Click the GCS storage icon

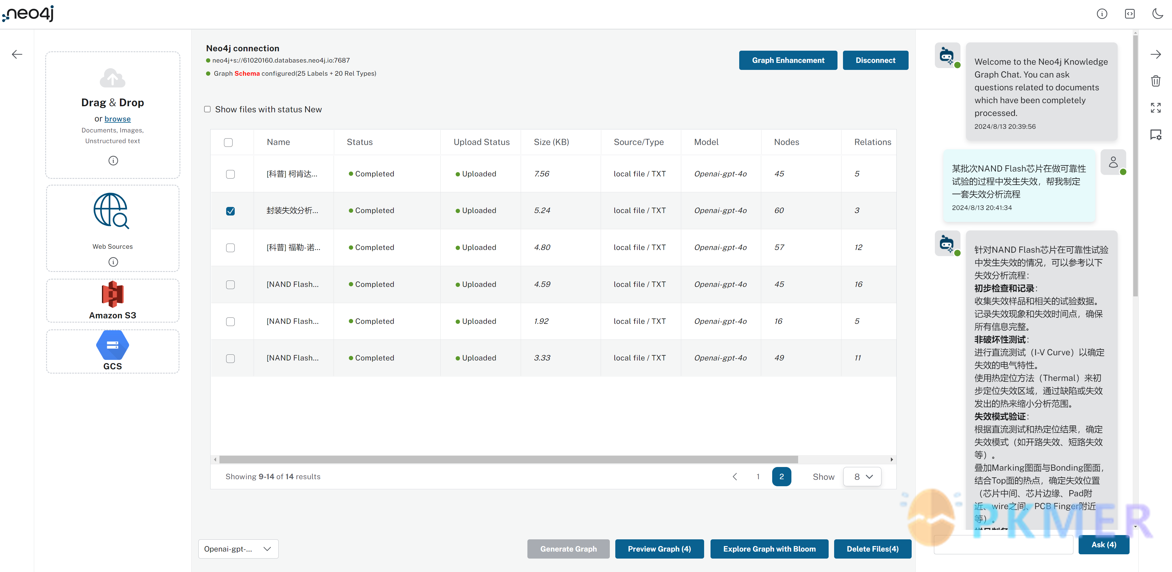[112, 345]
